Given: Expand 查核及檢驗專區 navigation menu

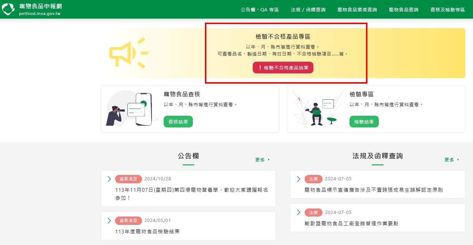Looking at the screenshot, I should tap(447, 10).
